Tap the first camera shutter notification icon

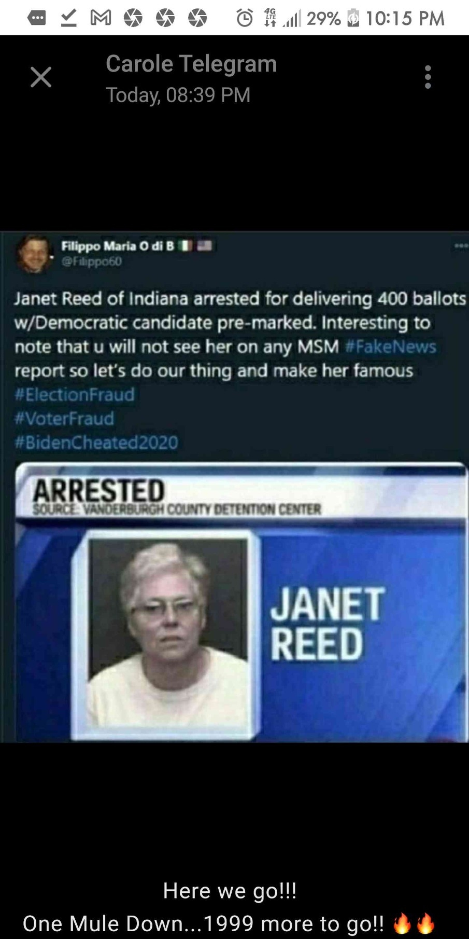tap(133, 19)
